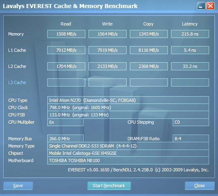Click the CPU Type Intel Atom N270 field
Image resolution: width=218 pixels, height=196 pixels.
pyautogui.click(x=128, y=100)
